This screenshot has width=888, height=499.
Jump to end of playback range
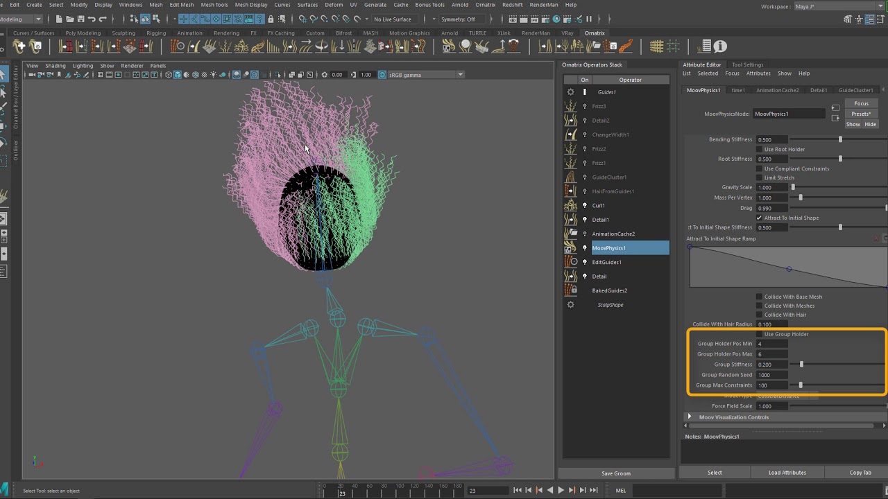(x=593, y=491)
